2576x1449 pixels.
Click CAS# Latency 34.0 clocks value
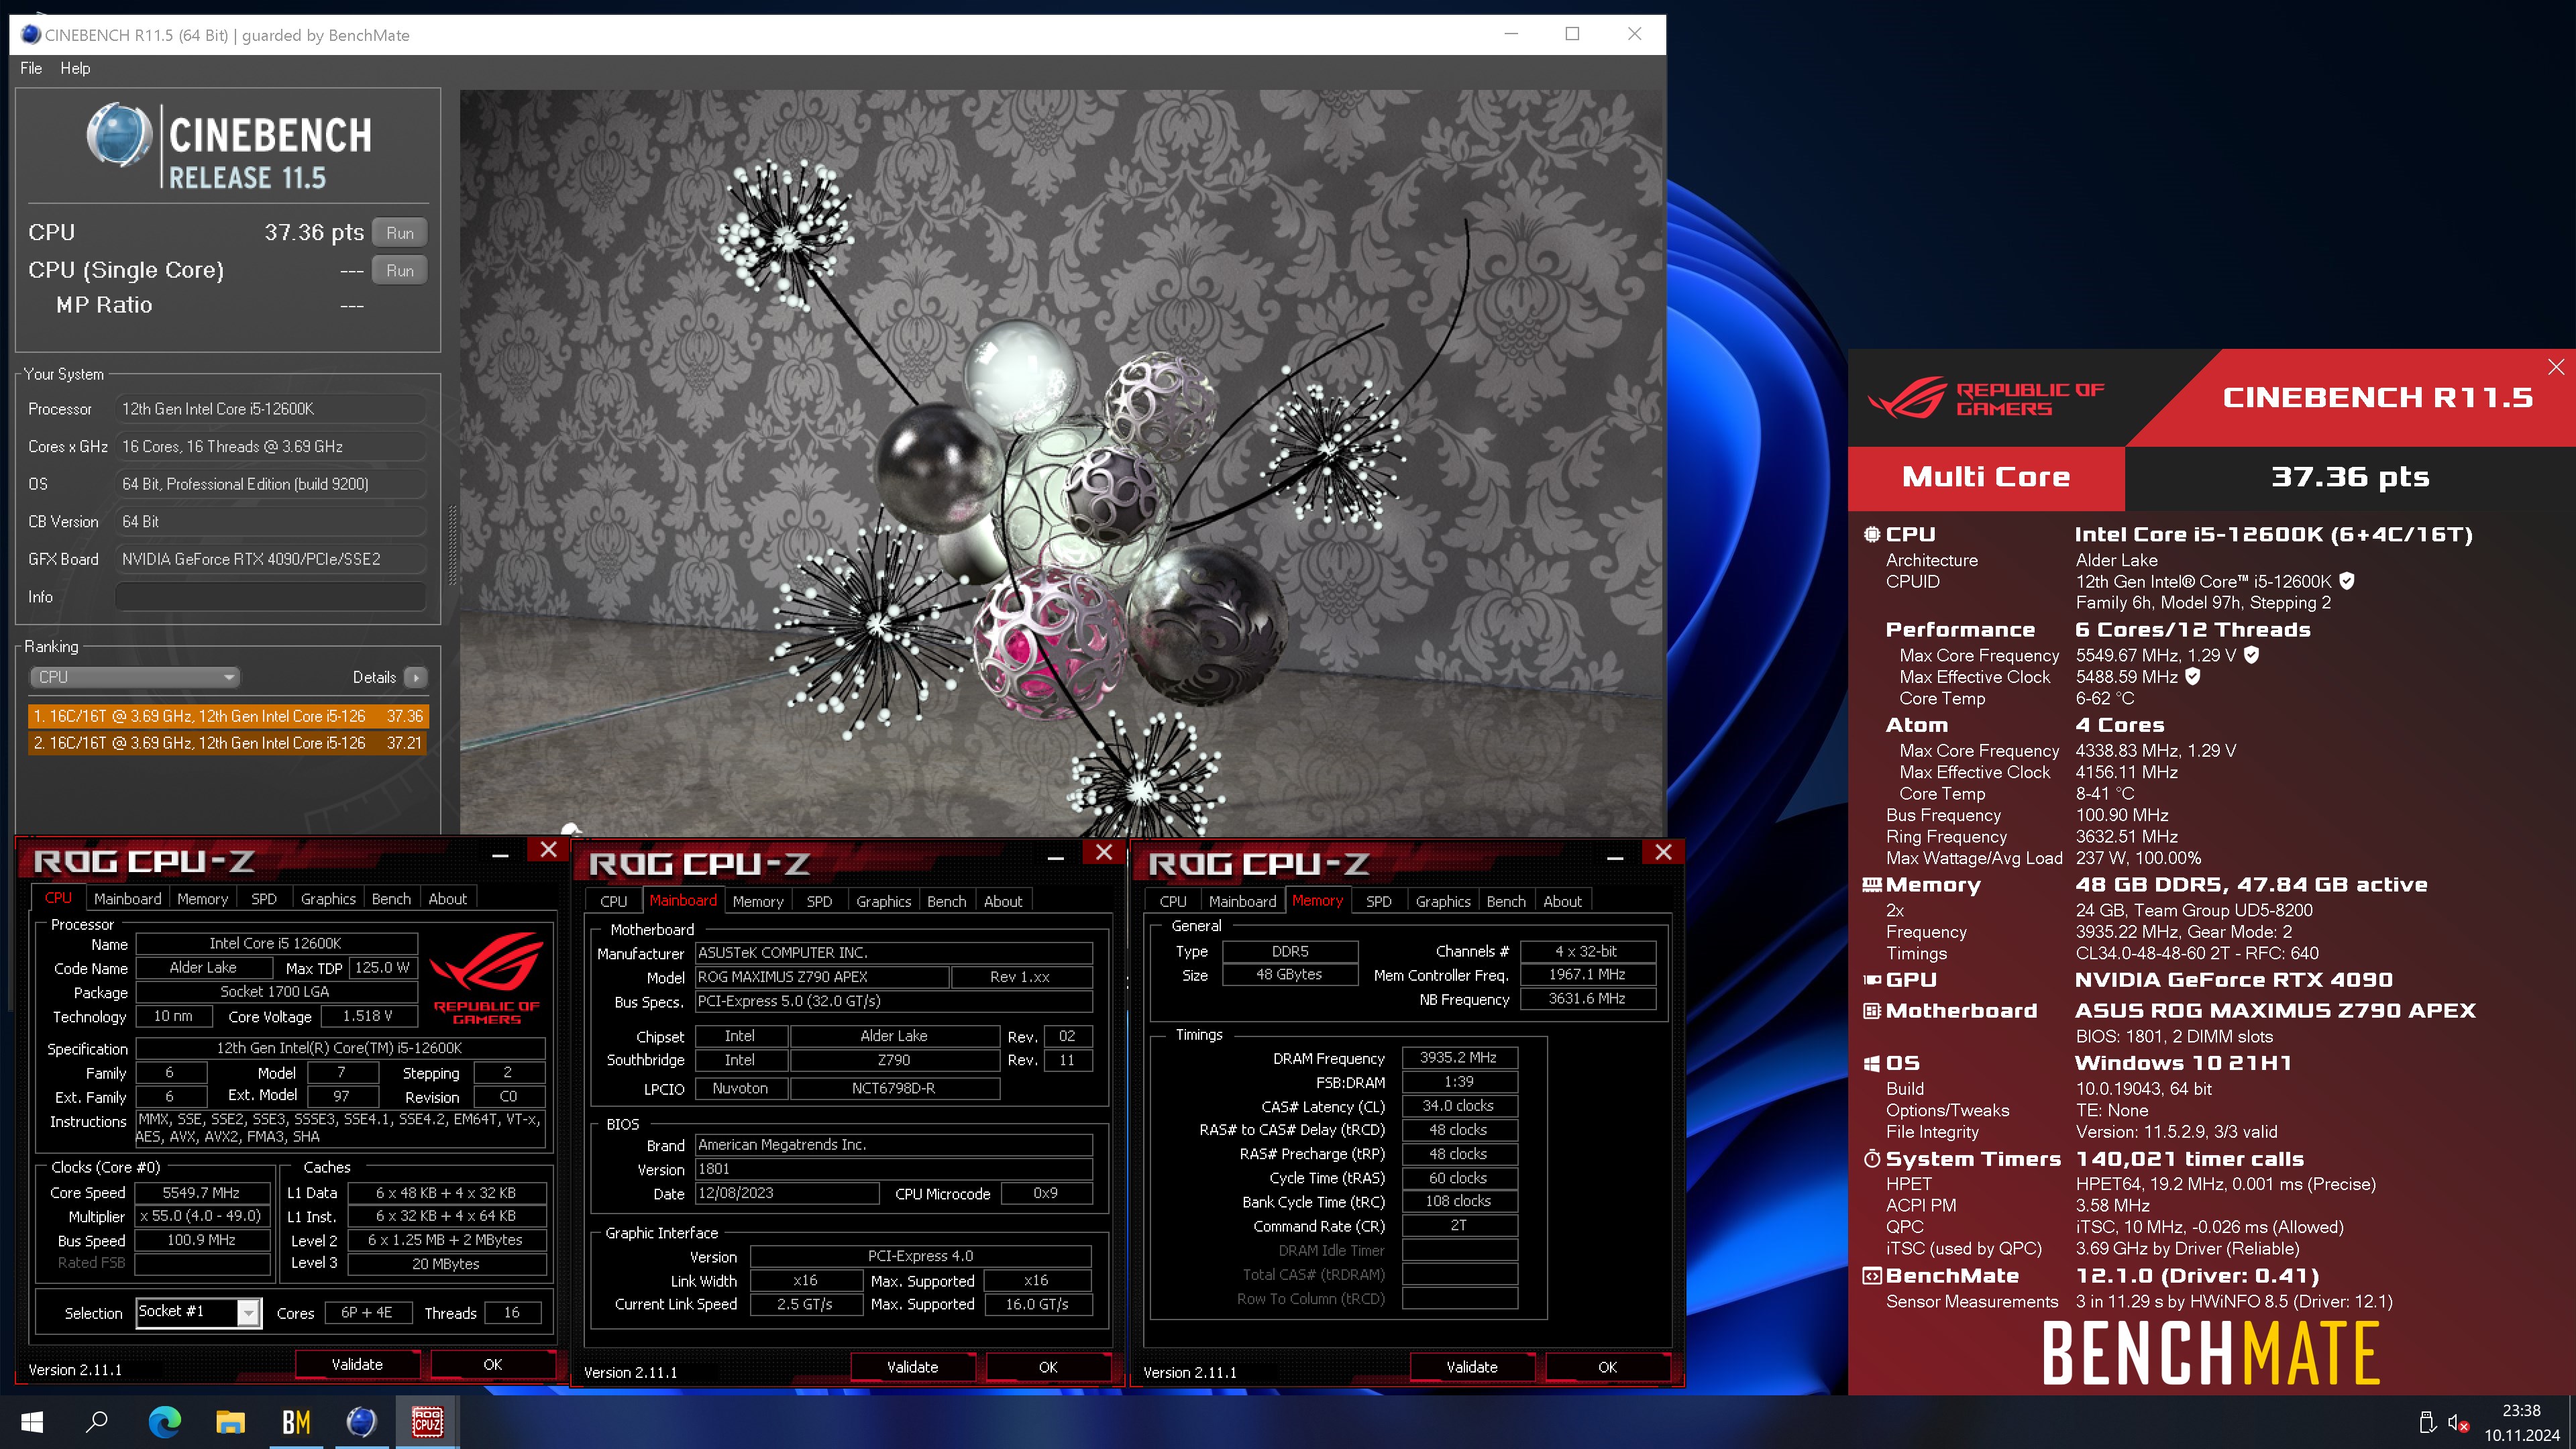[1459, 1105]
